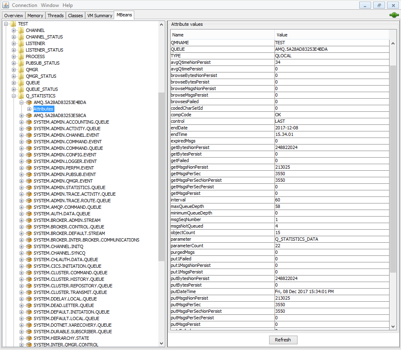
Task: Click the bean icon for AMQ.5A28AD83253E58CA
Action: [x=29, y=115]
